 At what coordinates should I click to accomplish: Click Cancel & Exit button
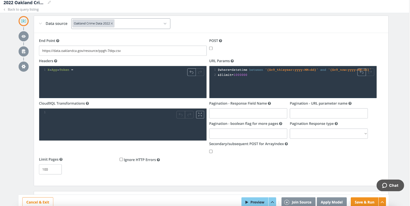38,202
